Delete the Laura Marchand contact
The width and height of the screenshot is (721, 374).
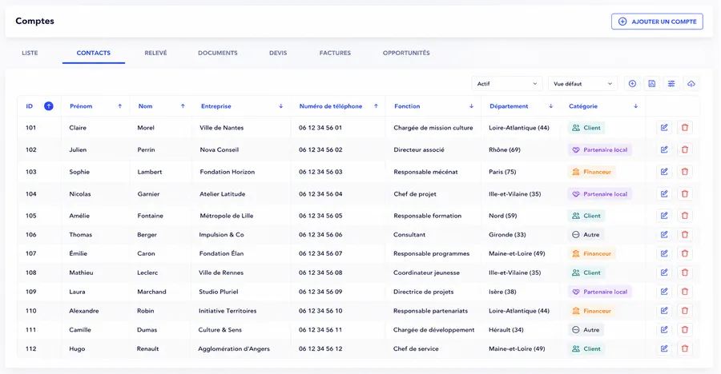(x=685, y=292)
